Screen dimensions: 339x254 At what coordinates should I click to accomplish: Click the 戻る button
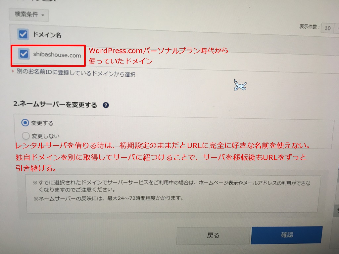pyautogui.click(x=213, y=235)
